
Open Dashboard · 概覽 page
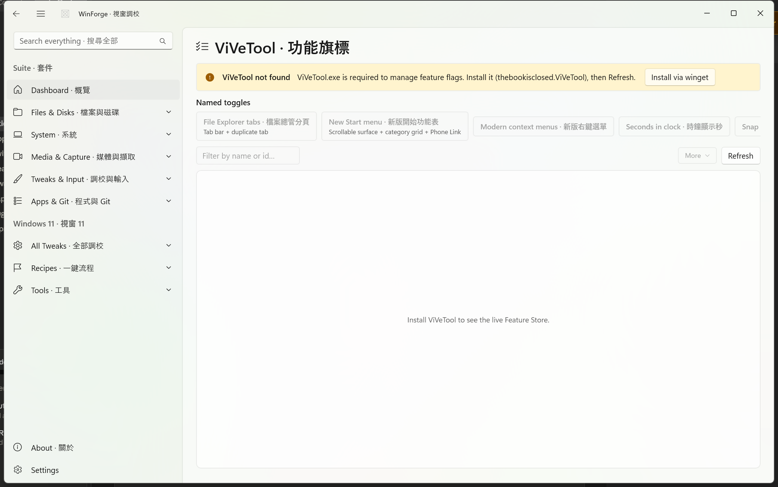[93, 90]
